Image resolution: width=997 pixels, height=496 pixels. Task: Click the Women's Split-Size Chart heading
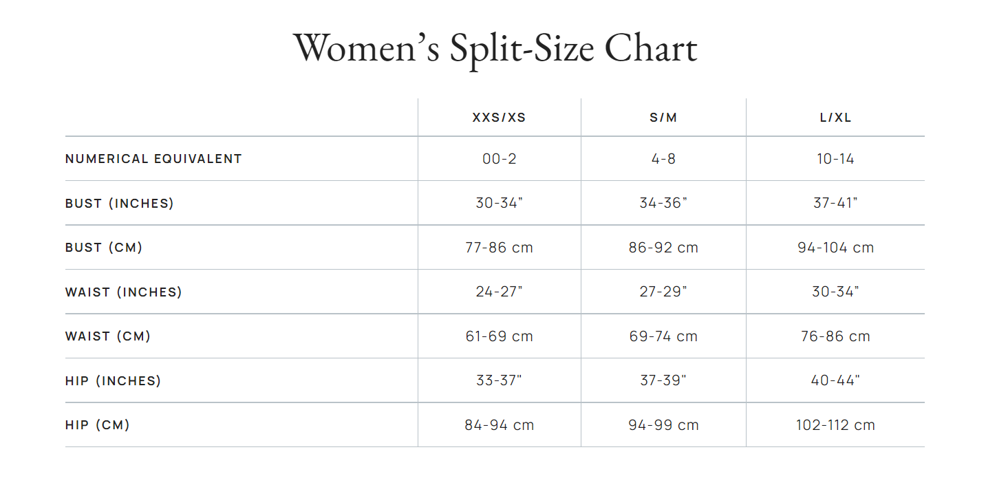[x=495, y=48]
